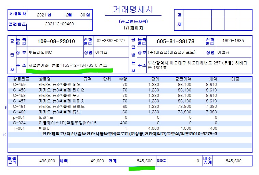Click the 1/1페이지 page indicator
The width and height of the screenshot is (259, 175).
point(133,28)
